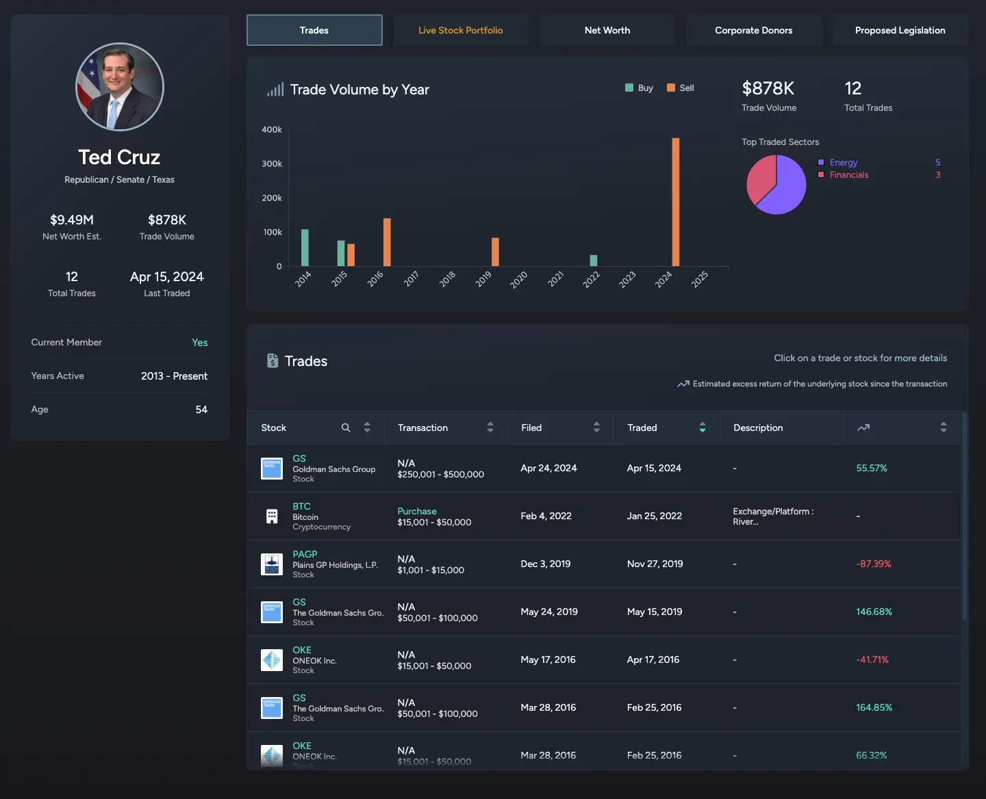Toggle the Buy legend series
The width and height of the screenshot is (986, 799).
639,88
